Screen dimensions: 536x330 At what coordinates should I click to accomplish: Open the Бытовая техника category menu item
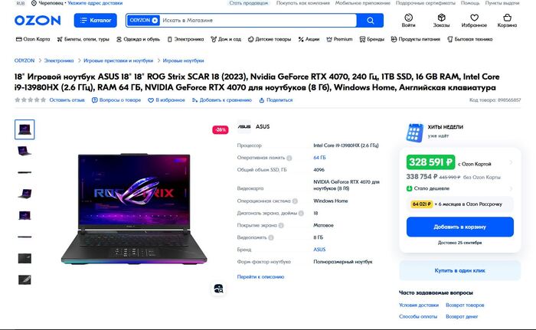click(469, 39)
